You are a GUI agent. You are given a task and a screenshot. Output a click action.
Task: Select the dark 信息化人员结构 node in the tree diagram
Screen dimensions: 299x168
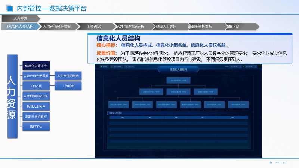click(36, 66)
